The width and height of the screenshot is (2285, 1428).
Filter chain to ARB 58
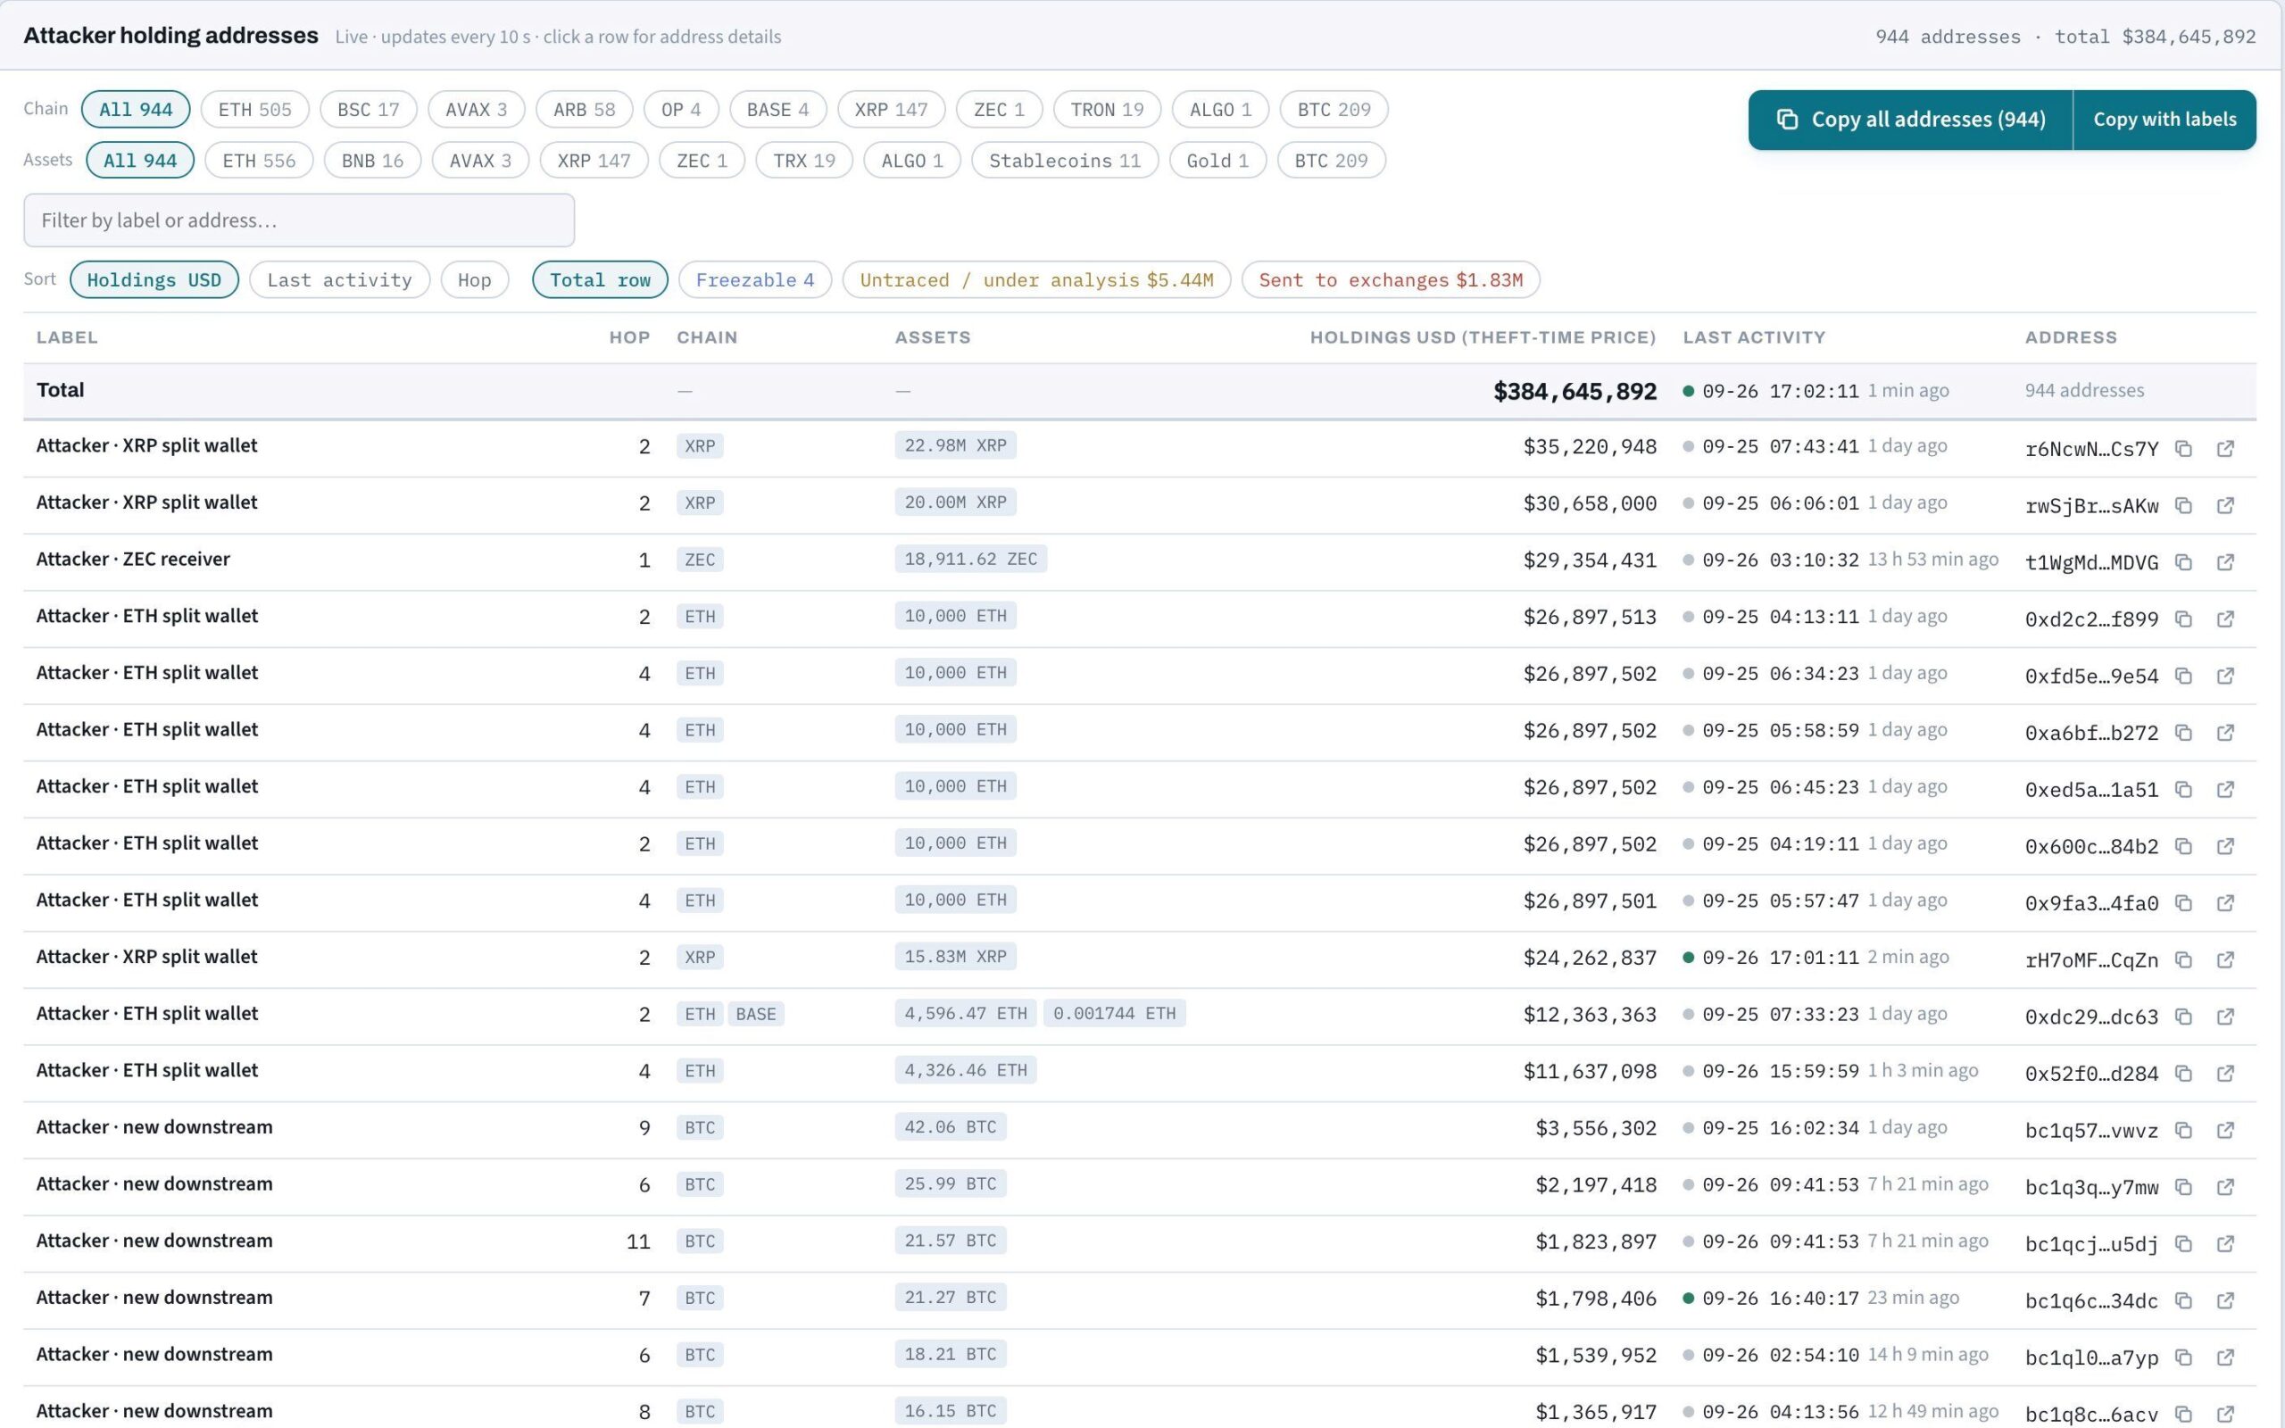pos(584,110)
